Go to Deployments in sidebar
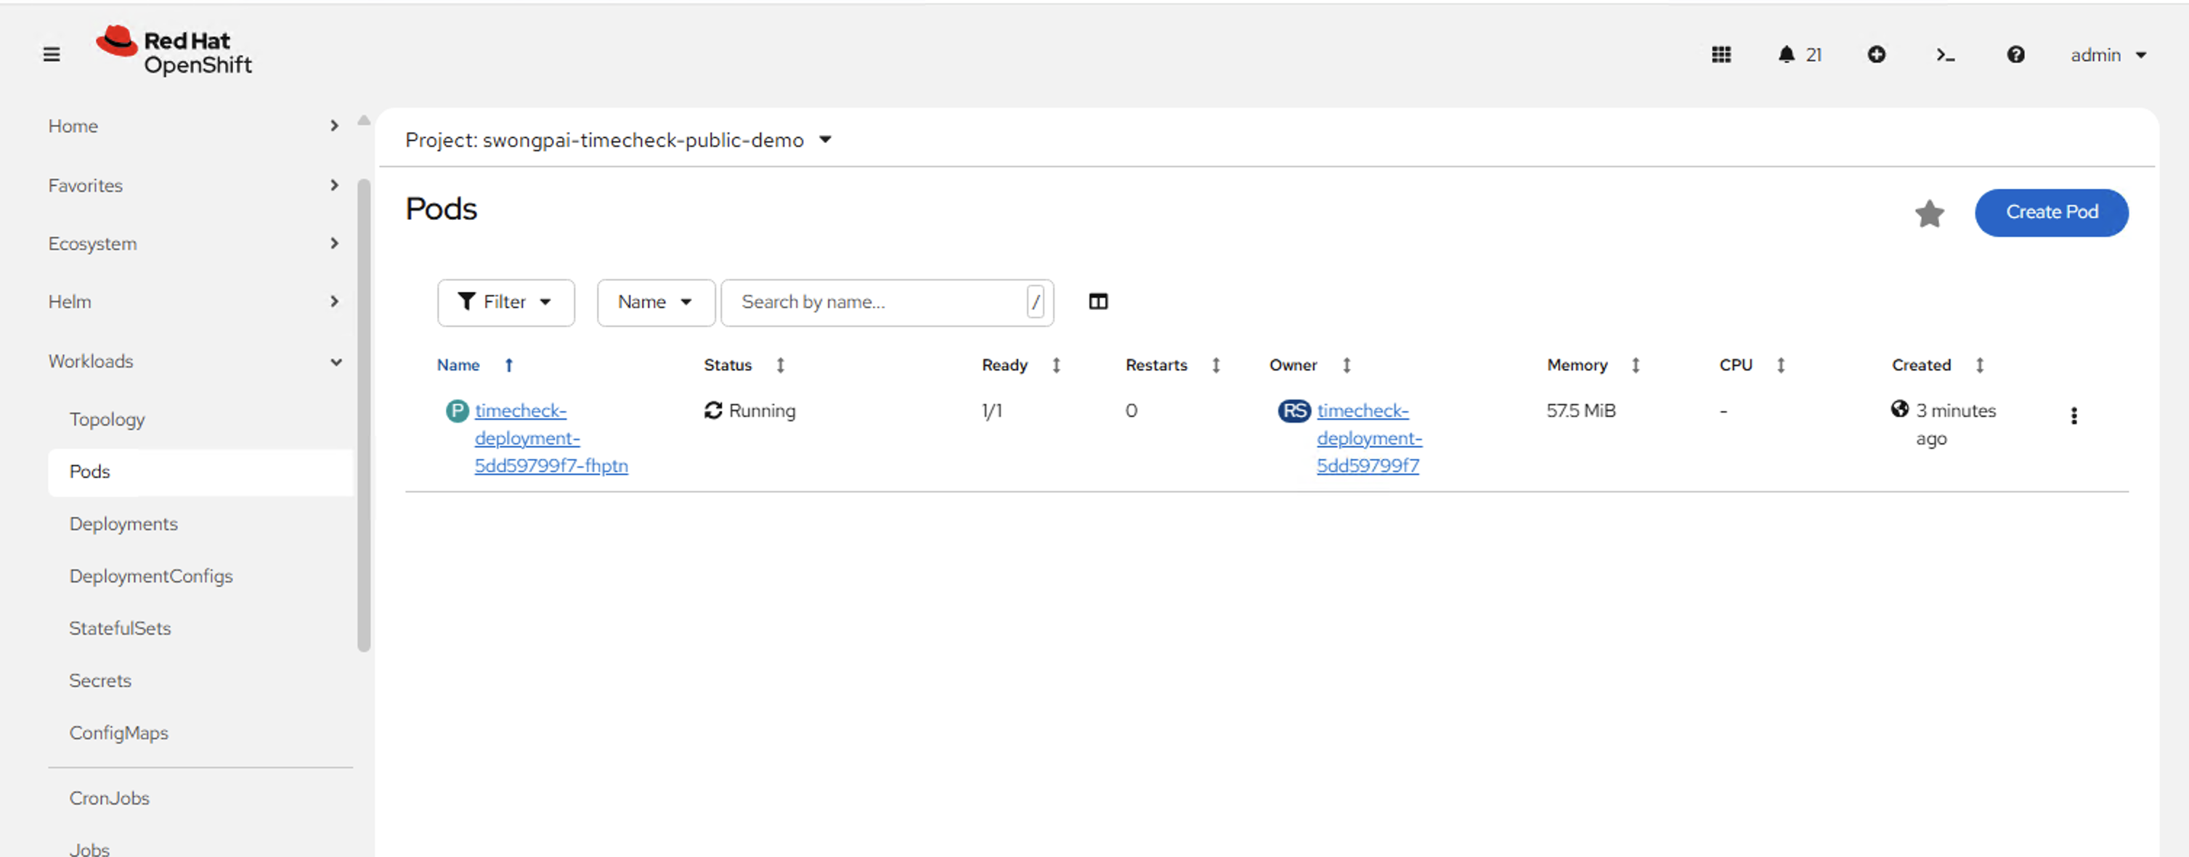This screenshot has width=2189, height=857. tap(200, 524)
